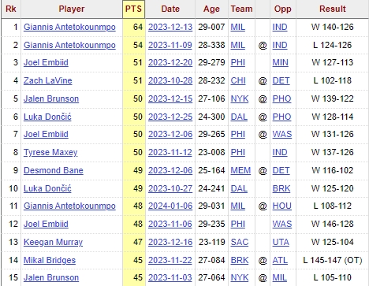This screenshot has width=369, height=286.
Task: Open Giannis Antetokounmpo 64-point row player link
Action: coord(69,27)
